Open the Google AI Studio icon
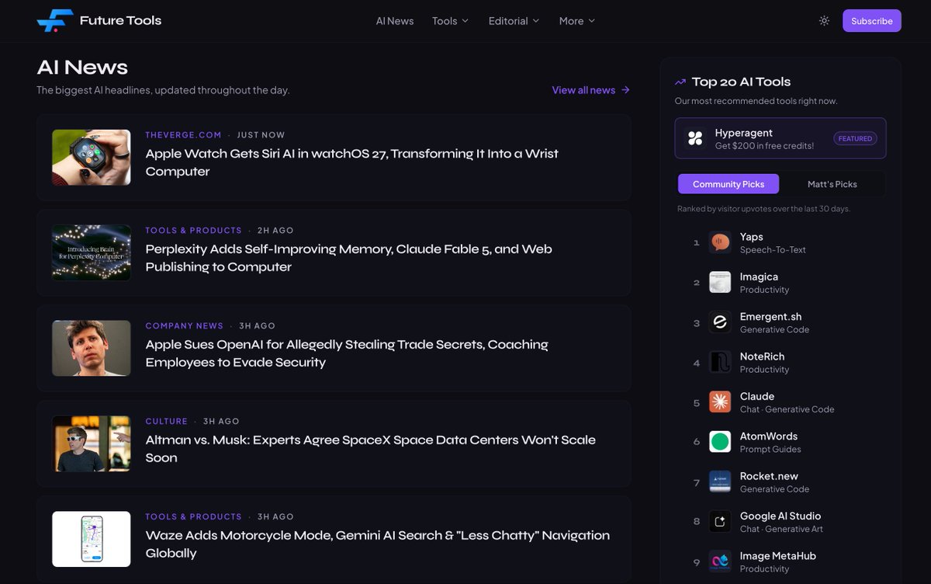Image resolution: width=931 pixels, height=584 pixels. [720, 522]
